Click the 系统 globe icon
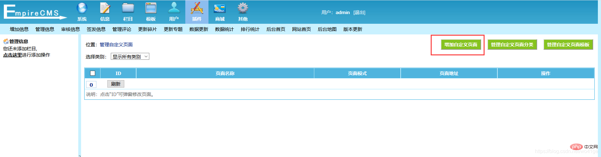The height and width of the screenshot is (157, 601). tap(82, 8)
